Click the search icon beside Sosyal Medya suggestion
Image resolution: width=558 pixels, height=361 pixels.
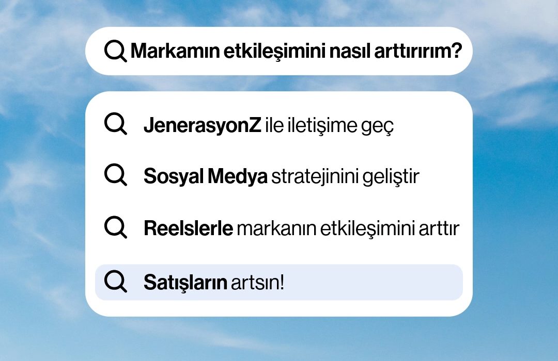point(115,175)
